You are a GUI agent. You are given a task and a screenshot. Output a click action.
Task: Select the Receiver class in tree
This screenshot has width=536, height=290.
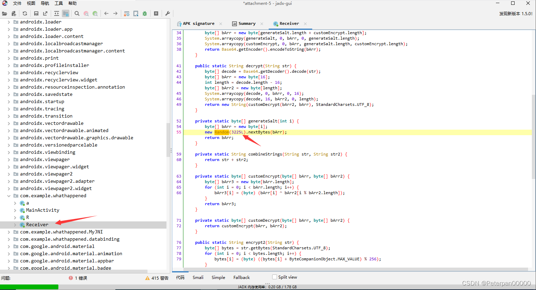[37, 225]
